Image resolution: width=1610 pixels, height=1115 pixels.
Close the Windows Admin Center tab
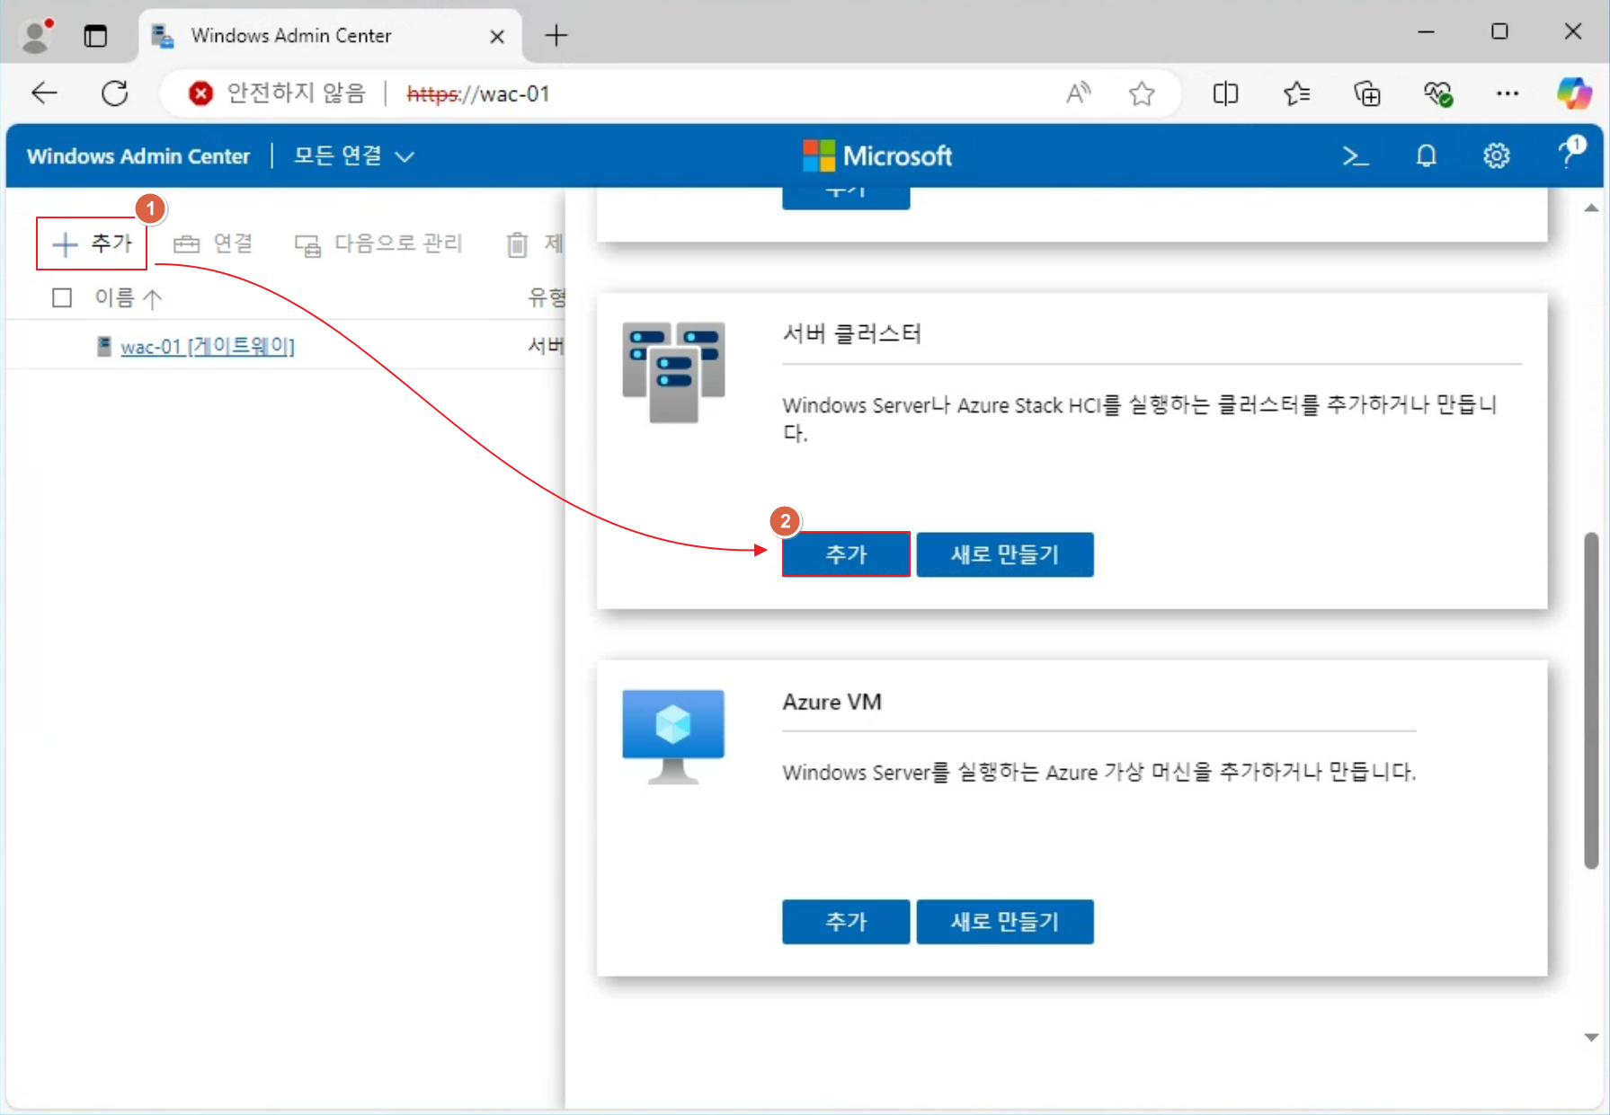(x=497, y=36)
